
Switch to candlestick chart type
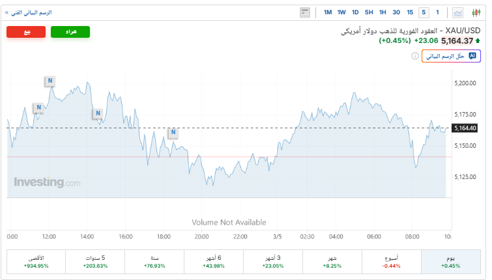[x=476, y=12]
